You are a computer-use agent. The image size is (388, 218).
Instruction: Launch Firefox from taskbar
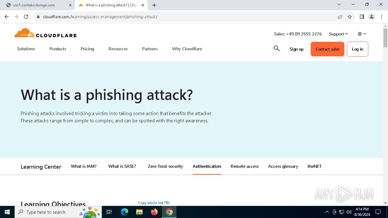pyautogui.click(x=154, y=212)
